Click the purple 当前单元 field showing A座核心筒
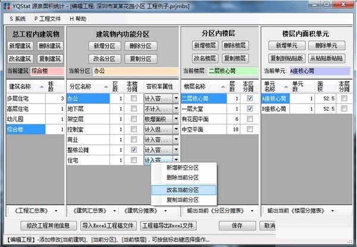The width and height of the screenshot is (357, 247). [320, 71]
